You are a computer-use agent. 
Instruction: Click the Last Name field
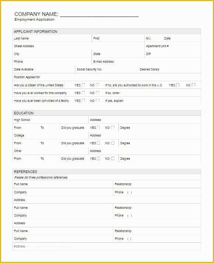52,38
